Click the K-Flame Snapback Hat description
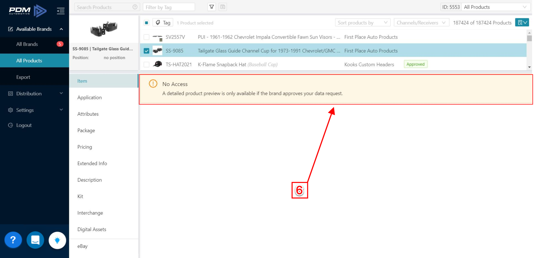This screenshot has height=258, width=536. click(x=238, y=65)
